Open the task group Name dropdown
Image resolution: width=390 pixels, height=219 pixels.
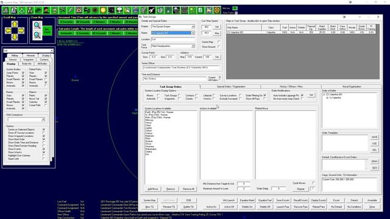coord(193,33)
